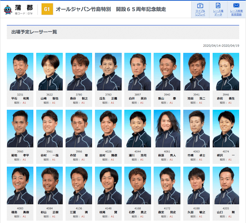Click the name 杉山 正樹 under 4084
The height and width of the screenshot is (223, 246).
coord(50,212)
